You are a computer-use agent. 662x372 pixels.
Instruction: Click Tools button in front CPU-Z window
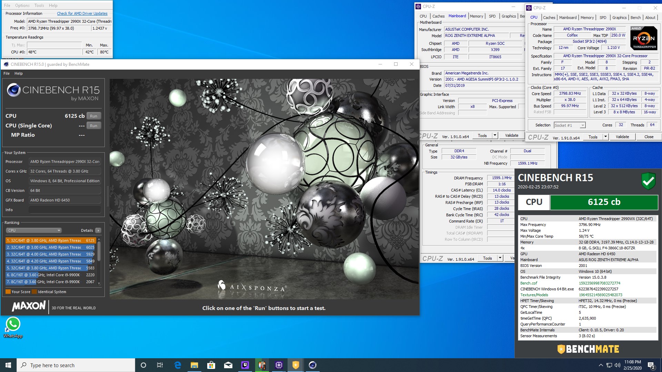pyautogui.click(x=593, y=137)
